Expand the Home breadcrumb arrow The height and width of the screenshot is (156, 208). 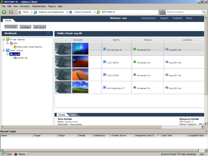tap(32, 12)
